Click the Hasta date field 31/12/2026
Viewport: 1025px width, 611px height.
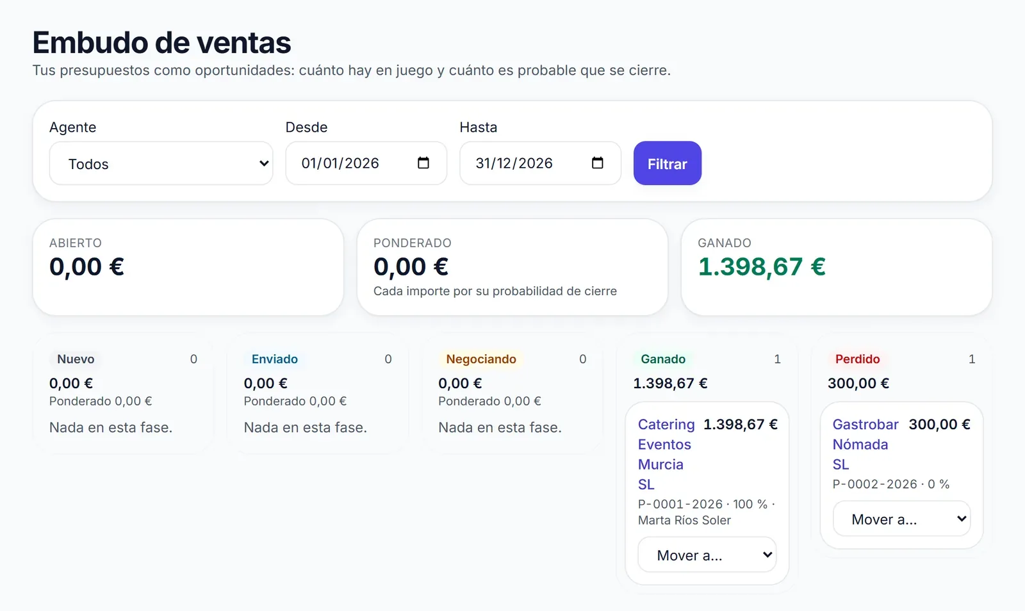540,163
